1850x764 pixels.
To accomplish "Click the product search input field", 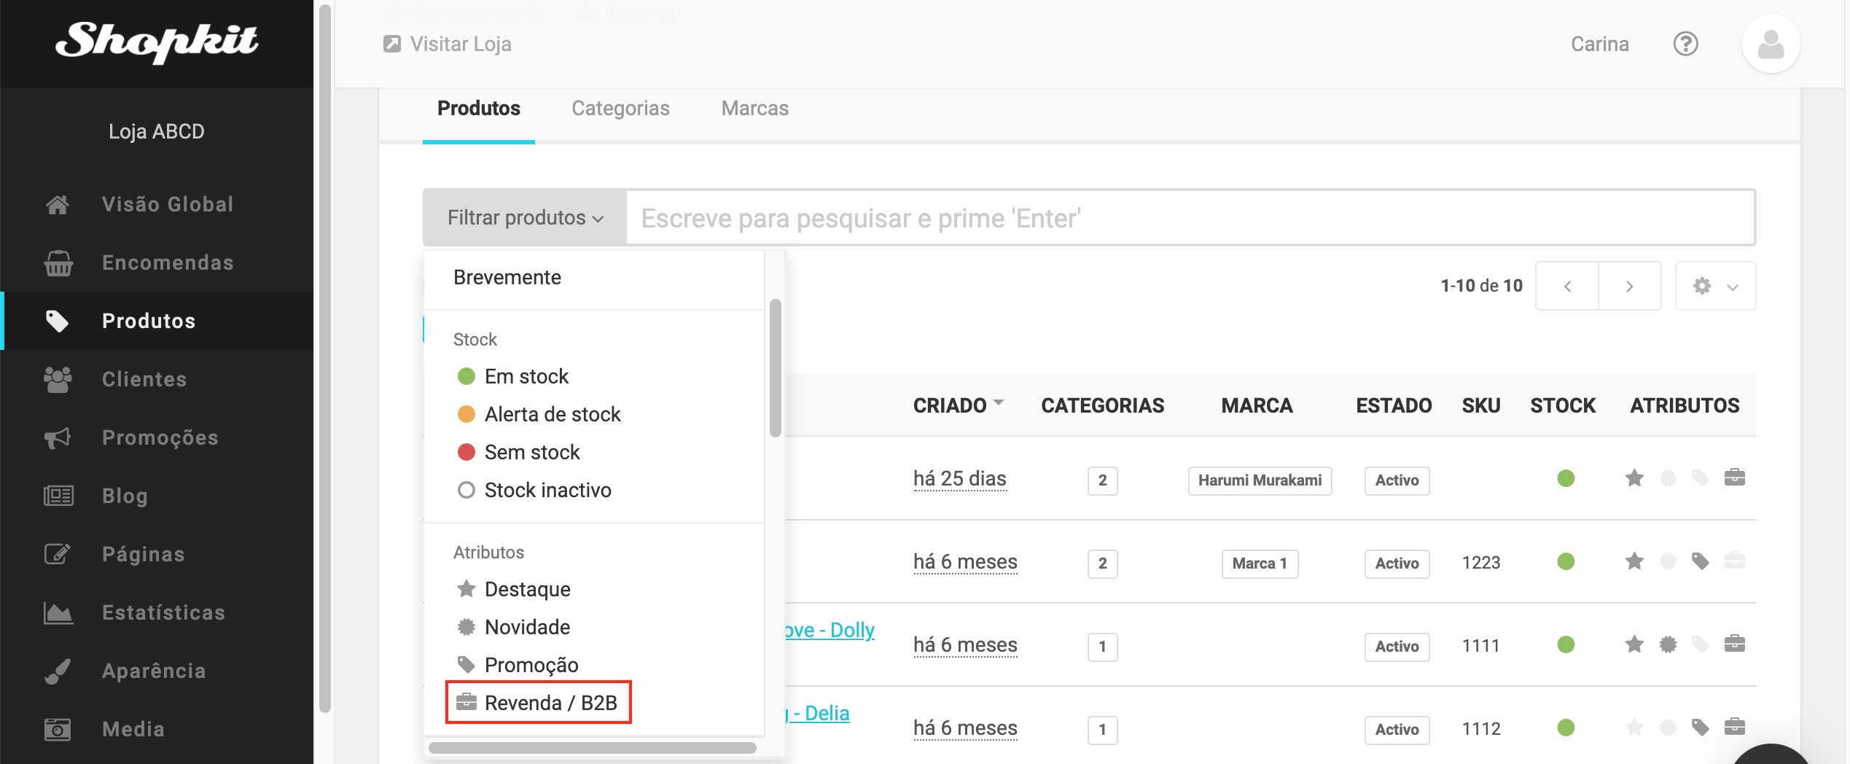I will tap(1188, 218).
